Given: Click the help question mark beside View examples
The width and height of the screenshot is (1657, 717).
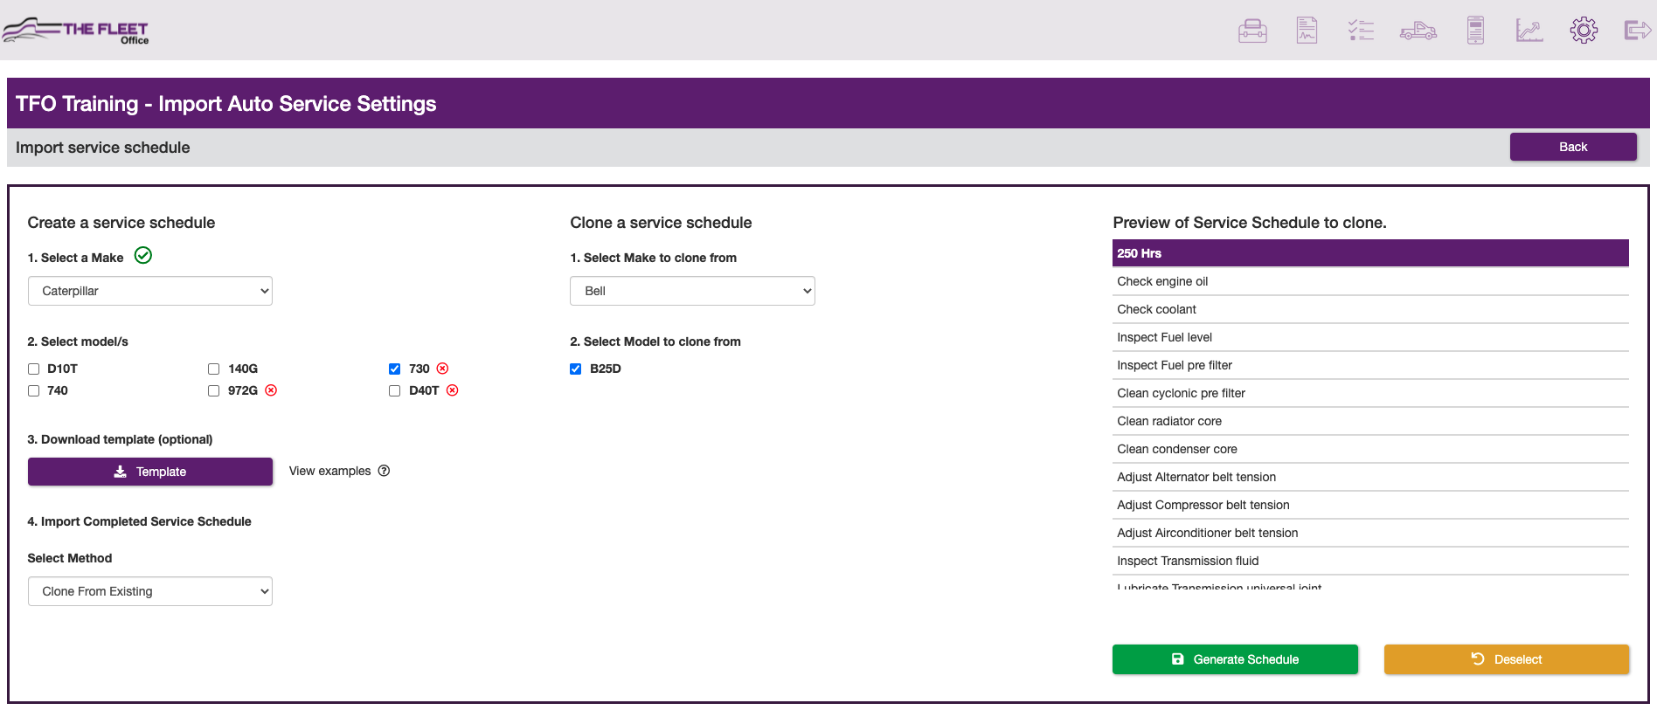Looking at the screenshot, I should (x=384, y=471).
